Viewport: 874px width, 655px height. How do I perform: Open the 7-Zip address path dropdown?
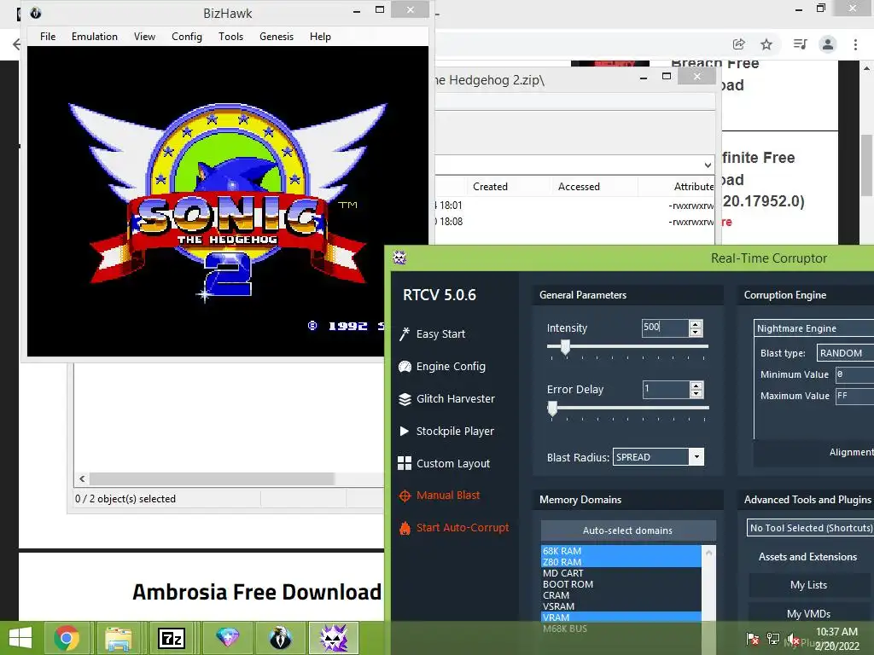[x=708, y=165]
